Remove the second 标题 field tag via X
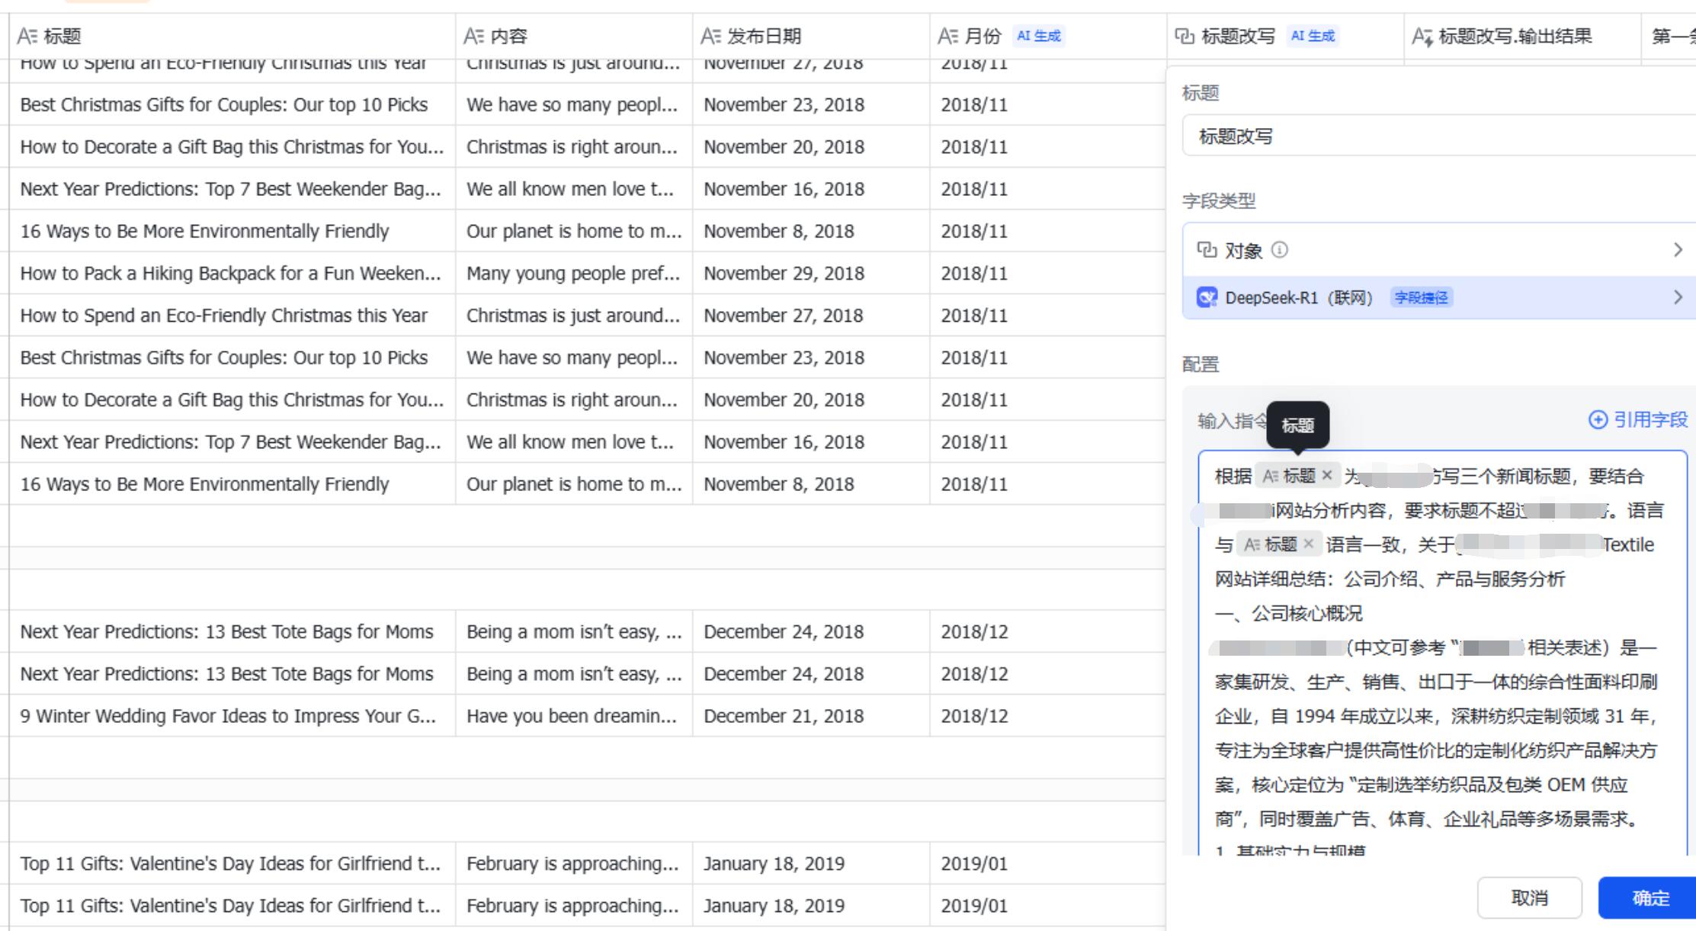Viewport: 1696px width, 931px height. point(1309,544)
